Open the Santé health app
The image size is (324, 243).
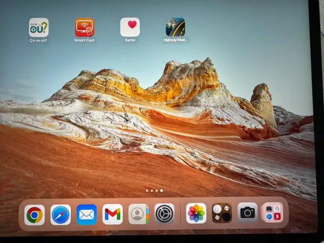click(x=130, y=27)
